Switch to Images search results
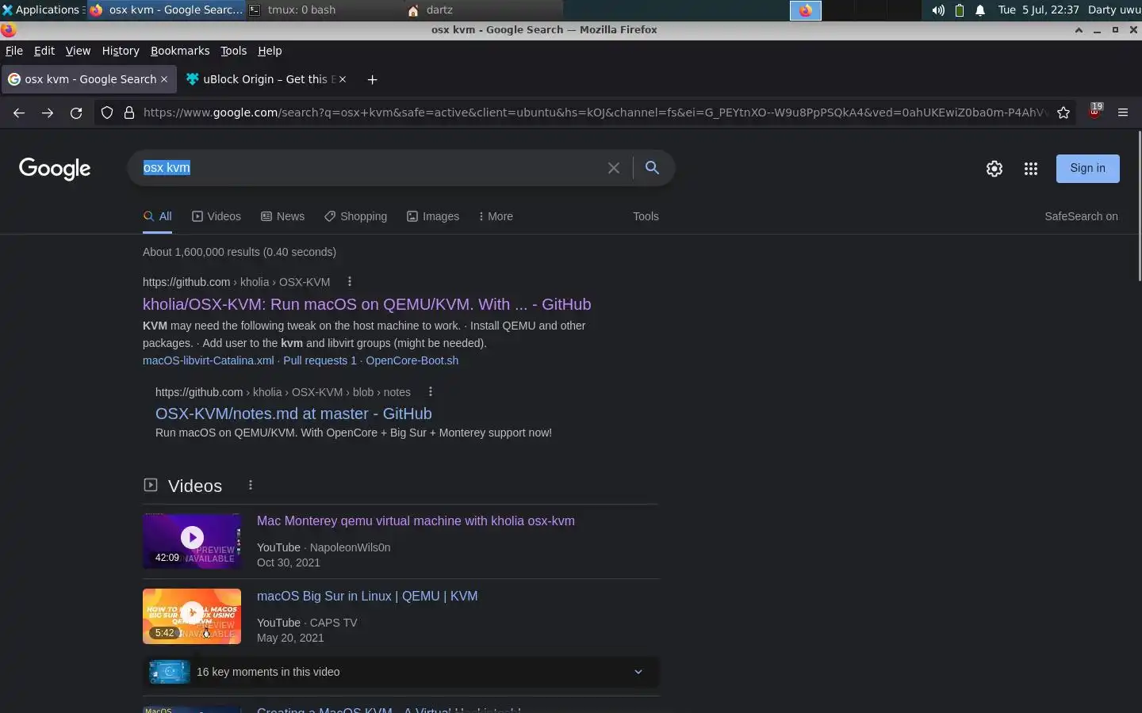Screen dimensions: 1142x713 pyautogui.click(x=433, y=216)
